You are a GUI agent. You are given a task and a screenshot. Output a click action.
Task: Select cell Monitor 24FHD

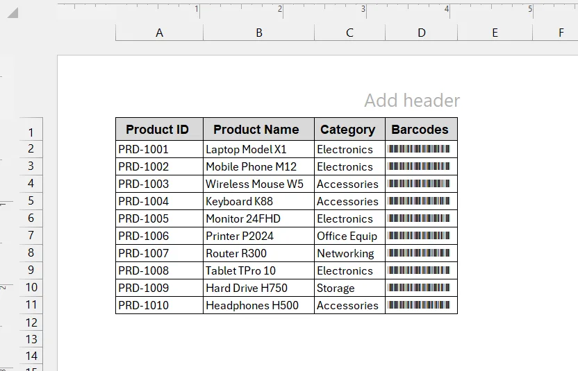click(258, 218)
